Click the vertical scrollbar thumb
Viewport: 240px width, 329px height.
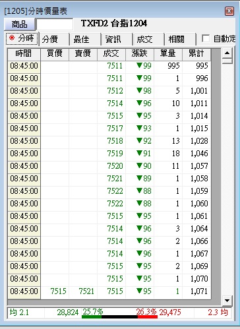tap(227, 61)
